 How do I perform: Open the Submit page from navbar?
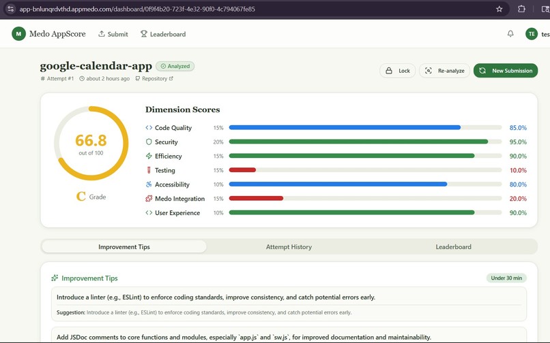(x=113, y=34)
